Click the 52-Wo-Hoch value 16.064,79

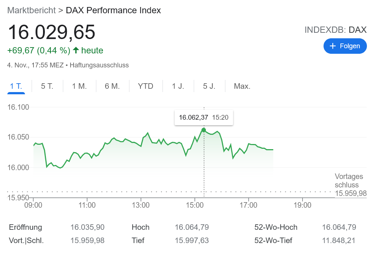tap(339, 227)
